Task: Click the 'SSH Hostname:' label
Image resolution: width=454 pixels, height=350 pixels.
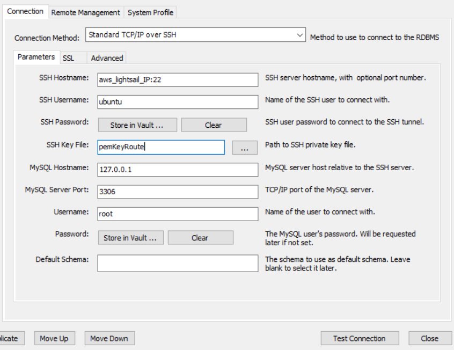Action: click(x=64, y=78)
